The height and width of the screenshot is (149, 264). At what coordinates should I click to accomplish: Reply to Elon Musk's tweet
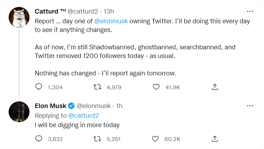pyautogui.click(x=39, y=139)
